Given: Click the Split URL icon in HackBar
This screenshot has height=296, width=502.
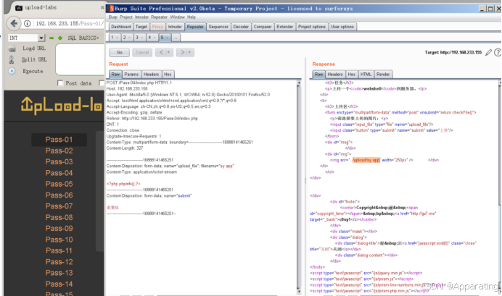Looking at the screenshot, I should coord(12,60).
